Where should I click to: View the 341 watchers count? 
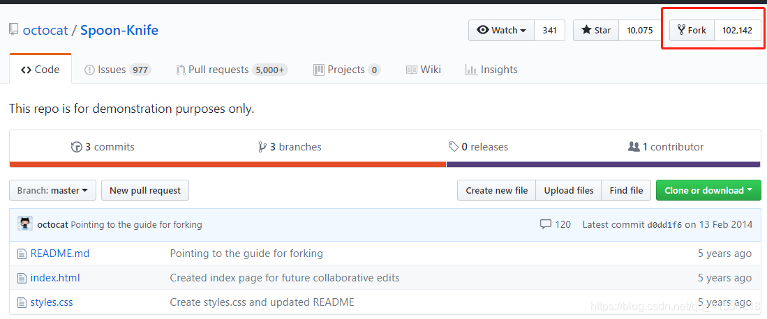click(x=550, y=30)
